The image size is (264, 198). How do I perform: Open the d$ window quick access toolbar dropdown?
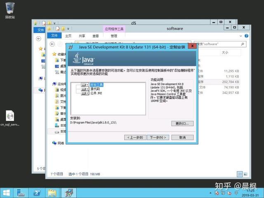click(54, 23)
